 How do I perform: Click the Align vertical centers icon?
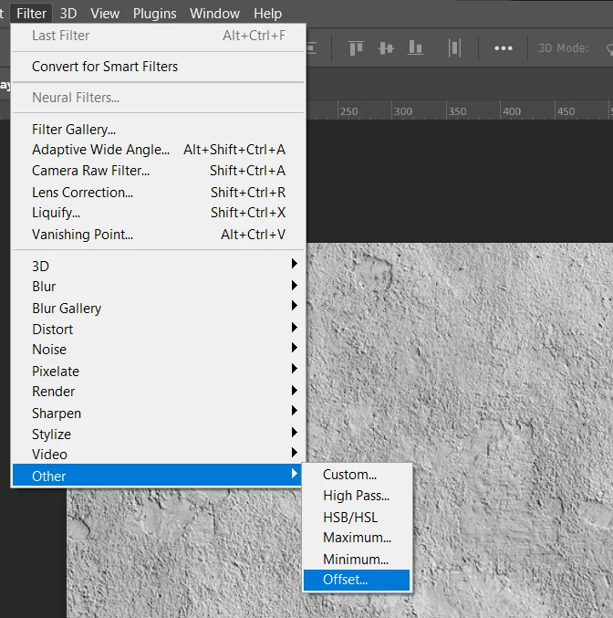click(386, 48)
